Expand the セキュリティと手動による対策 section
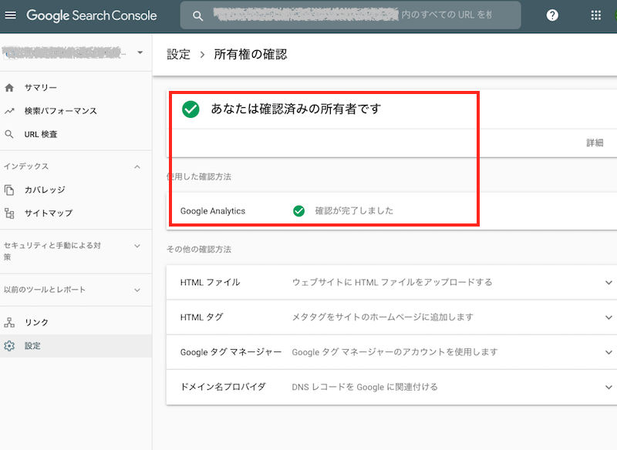This screenshot has height=450, width=617. coord(137,246)
